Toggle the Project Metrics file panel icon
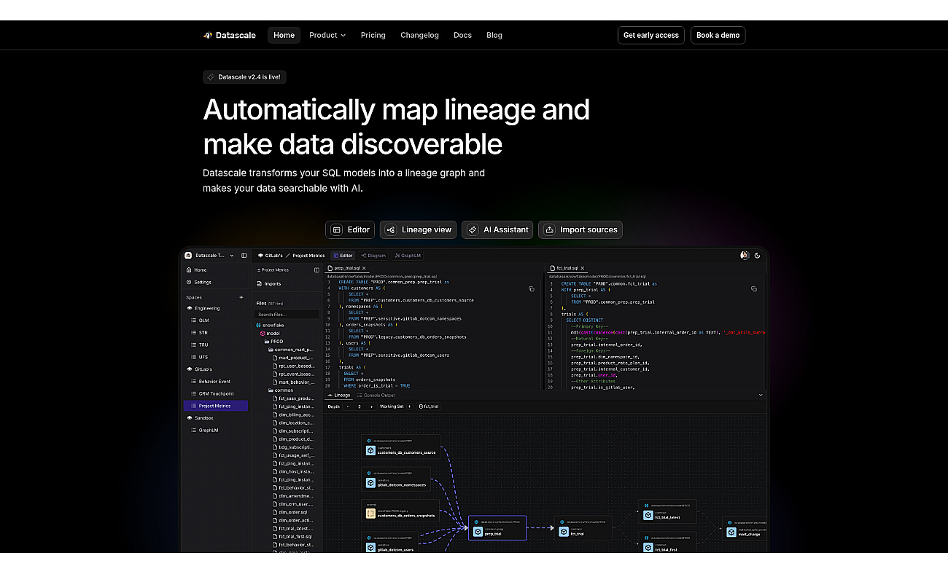This screenshot has height=574, width=948. coord(316,270)
